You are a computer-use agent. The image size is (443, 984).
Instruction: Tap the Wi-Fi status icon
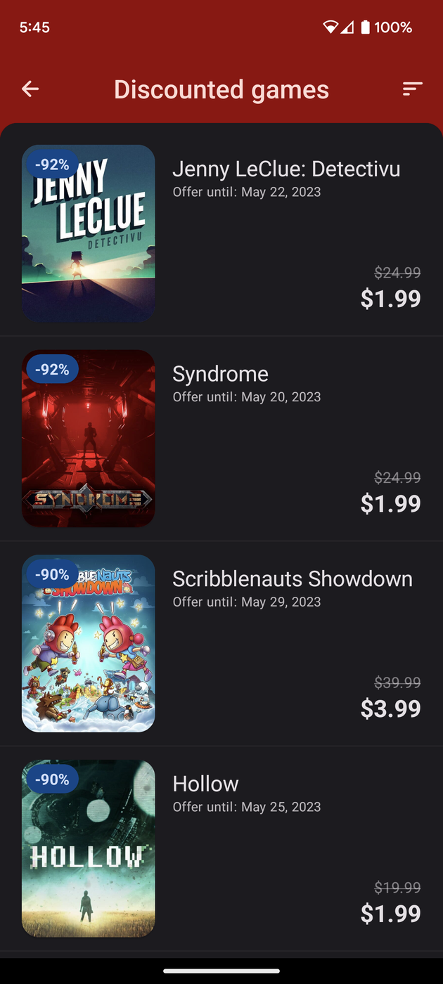[x=330, y=27]
